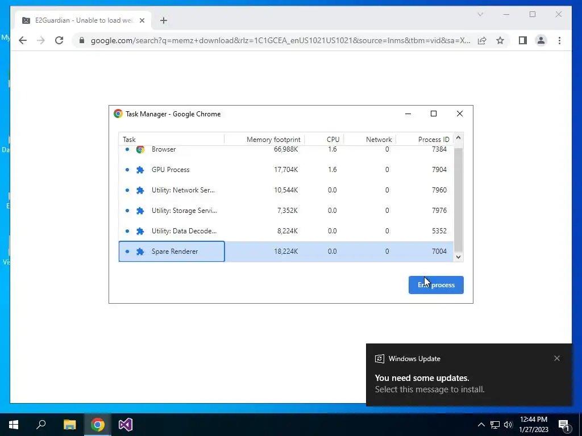582x436 pixels.
Task: Click Chrome logo in Task Manager title
Action: click(x=118, y=114)
